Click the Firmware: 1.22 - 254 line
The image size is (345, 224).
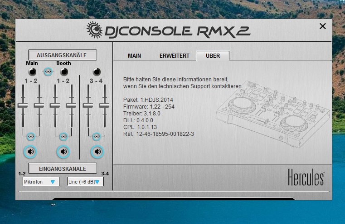click(149, 107)
